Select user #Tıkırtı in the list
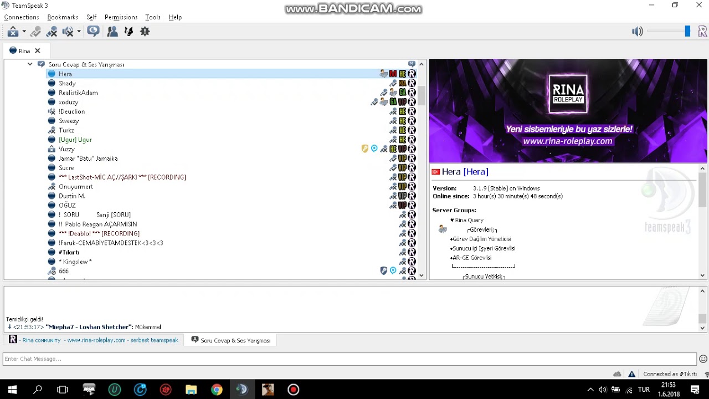 (69, 252)
